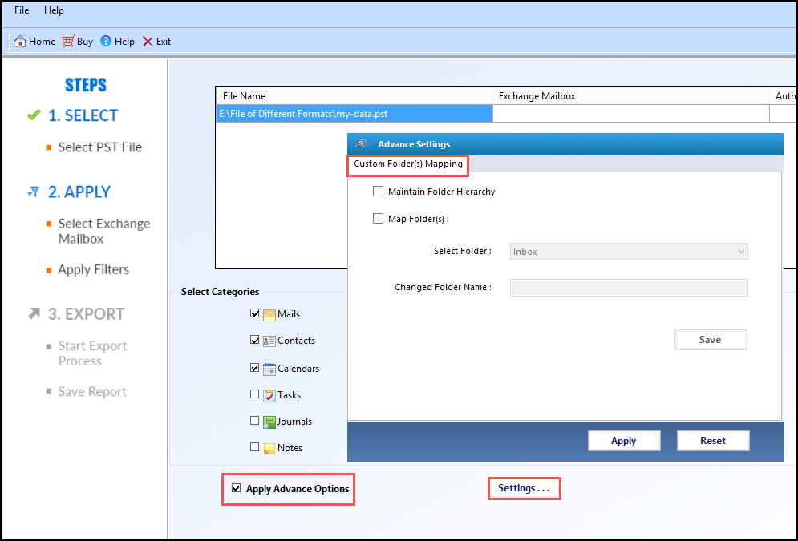Click the green checkmark beside 1. SELECT
Screen dimensions: 798x541
click(34, 115)
